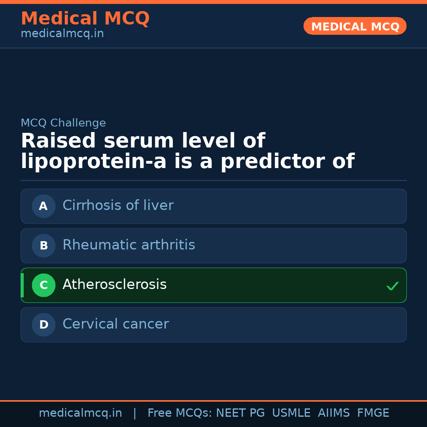
Task: Click the orange MEDICAL MCQ badge
Action: click(x=355, y=26)
